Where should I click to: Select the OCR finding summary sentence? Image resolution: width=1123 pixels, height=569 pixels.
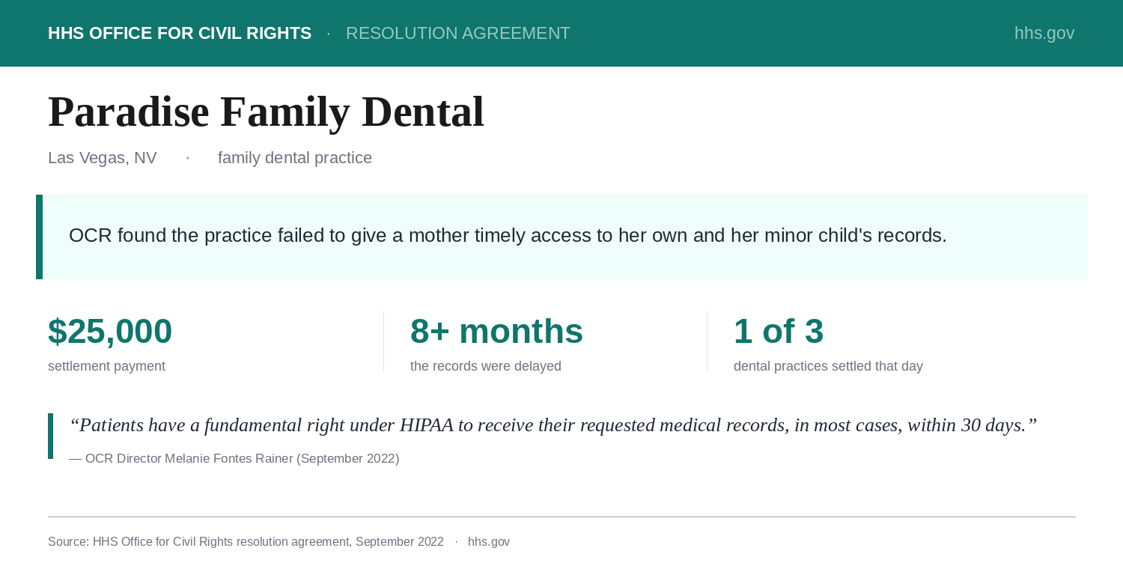tap(508, 235)
